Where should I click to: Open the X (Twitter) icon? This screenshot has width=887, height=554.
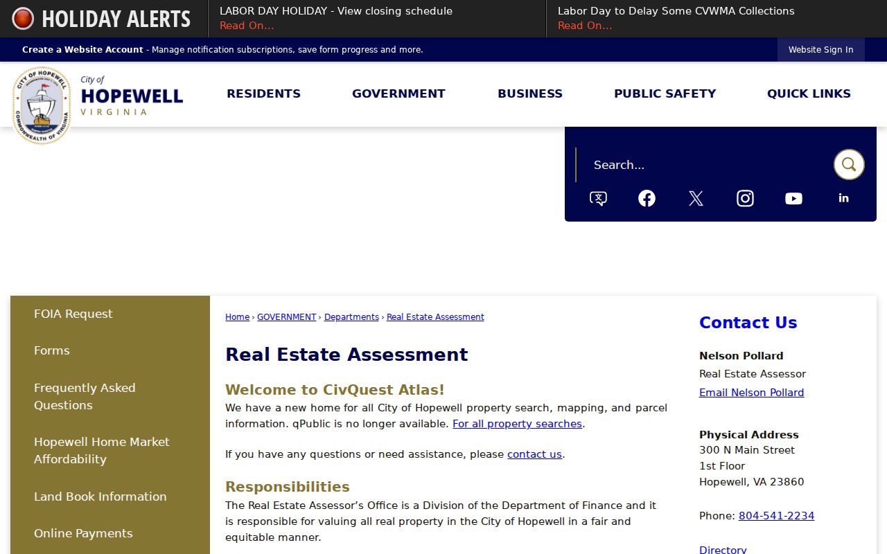pos(696,199)
